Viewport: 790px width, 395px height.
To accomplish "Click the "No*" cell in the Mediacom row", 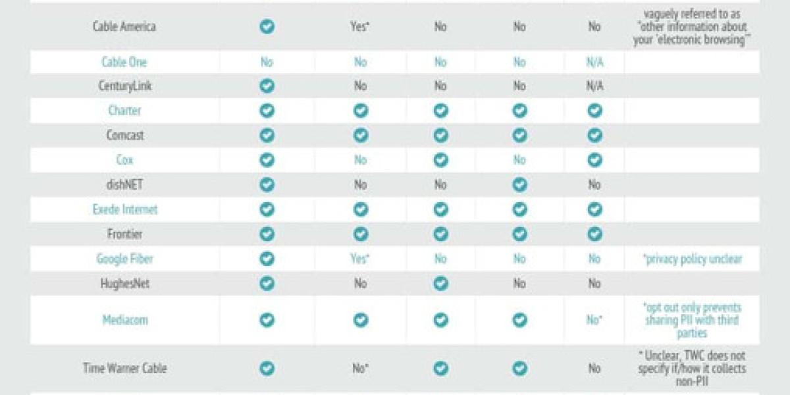I will click(x=595, y=320).
